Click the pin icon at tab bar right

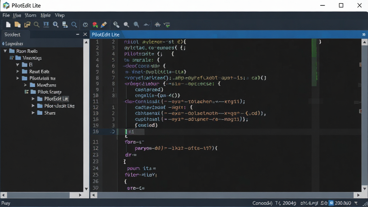pos(364,34)
